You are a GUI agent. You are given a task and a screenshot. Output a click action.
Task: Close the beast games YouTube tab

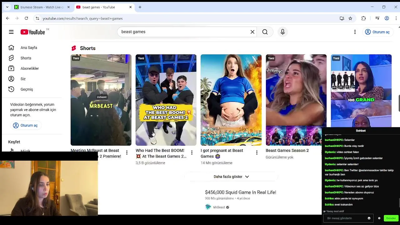pyautogui.click(x=130, y=7)
